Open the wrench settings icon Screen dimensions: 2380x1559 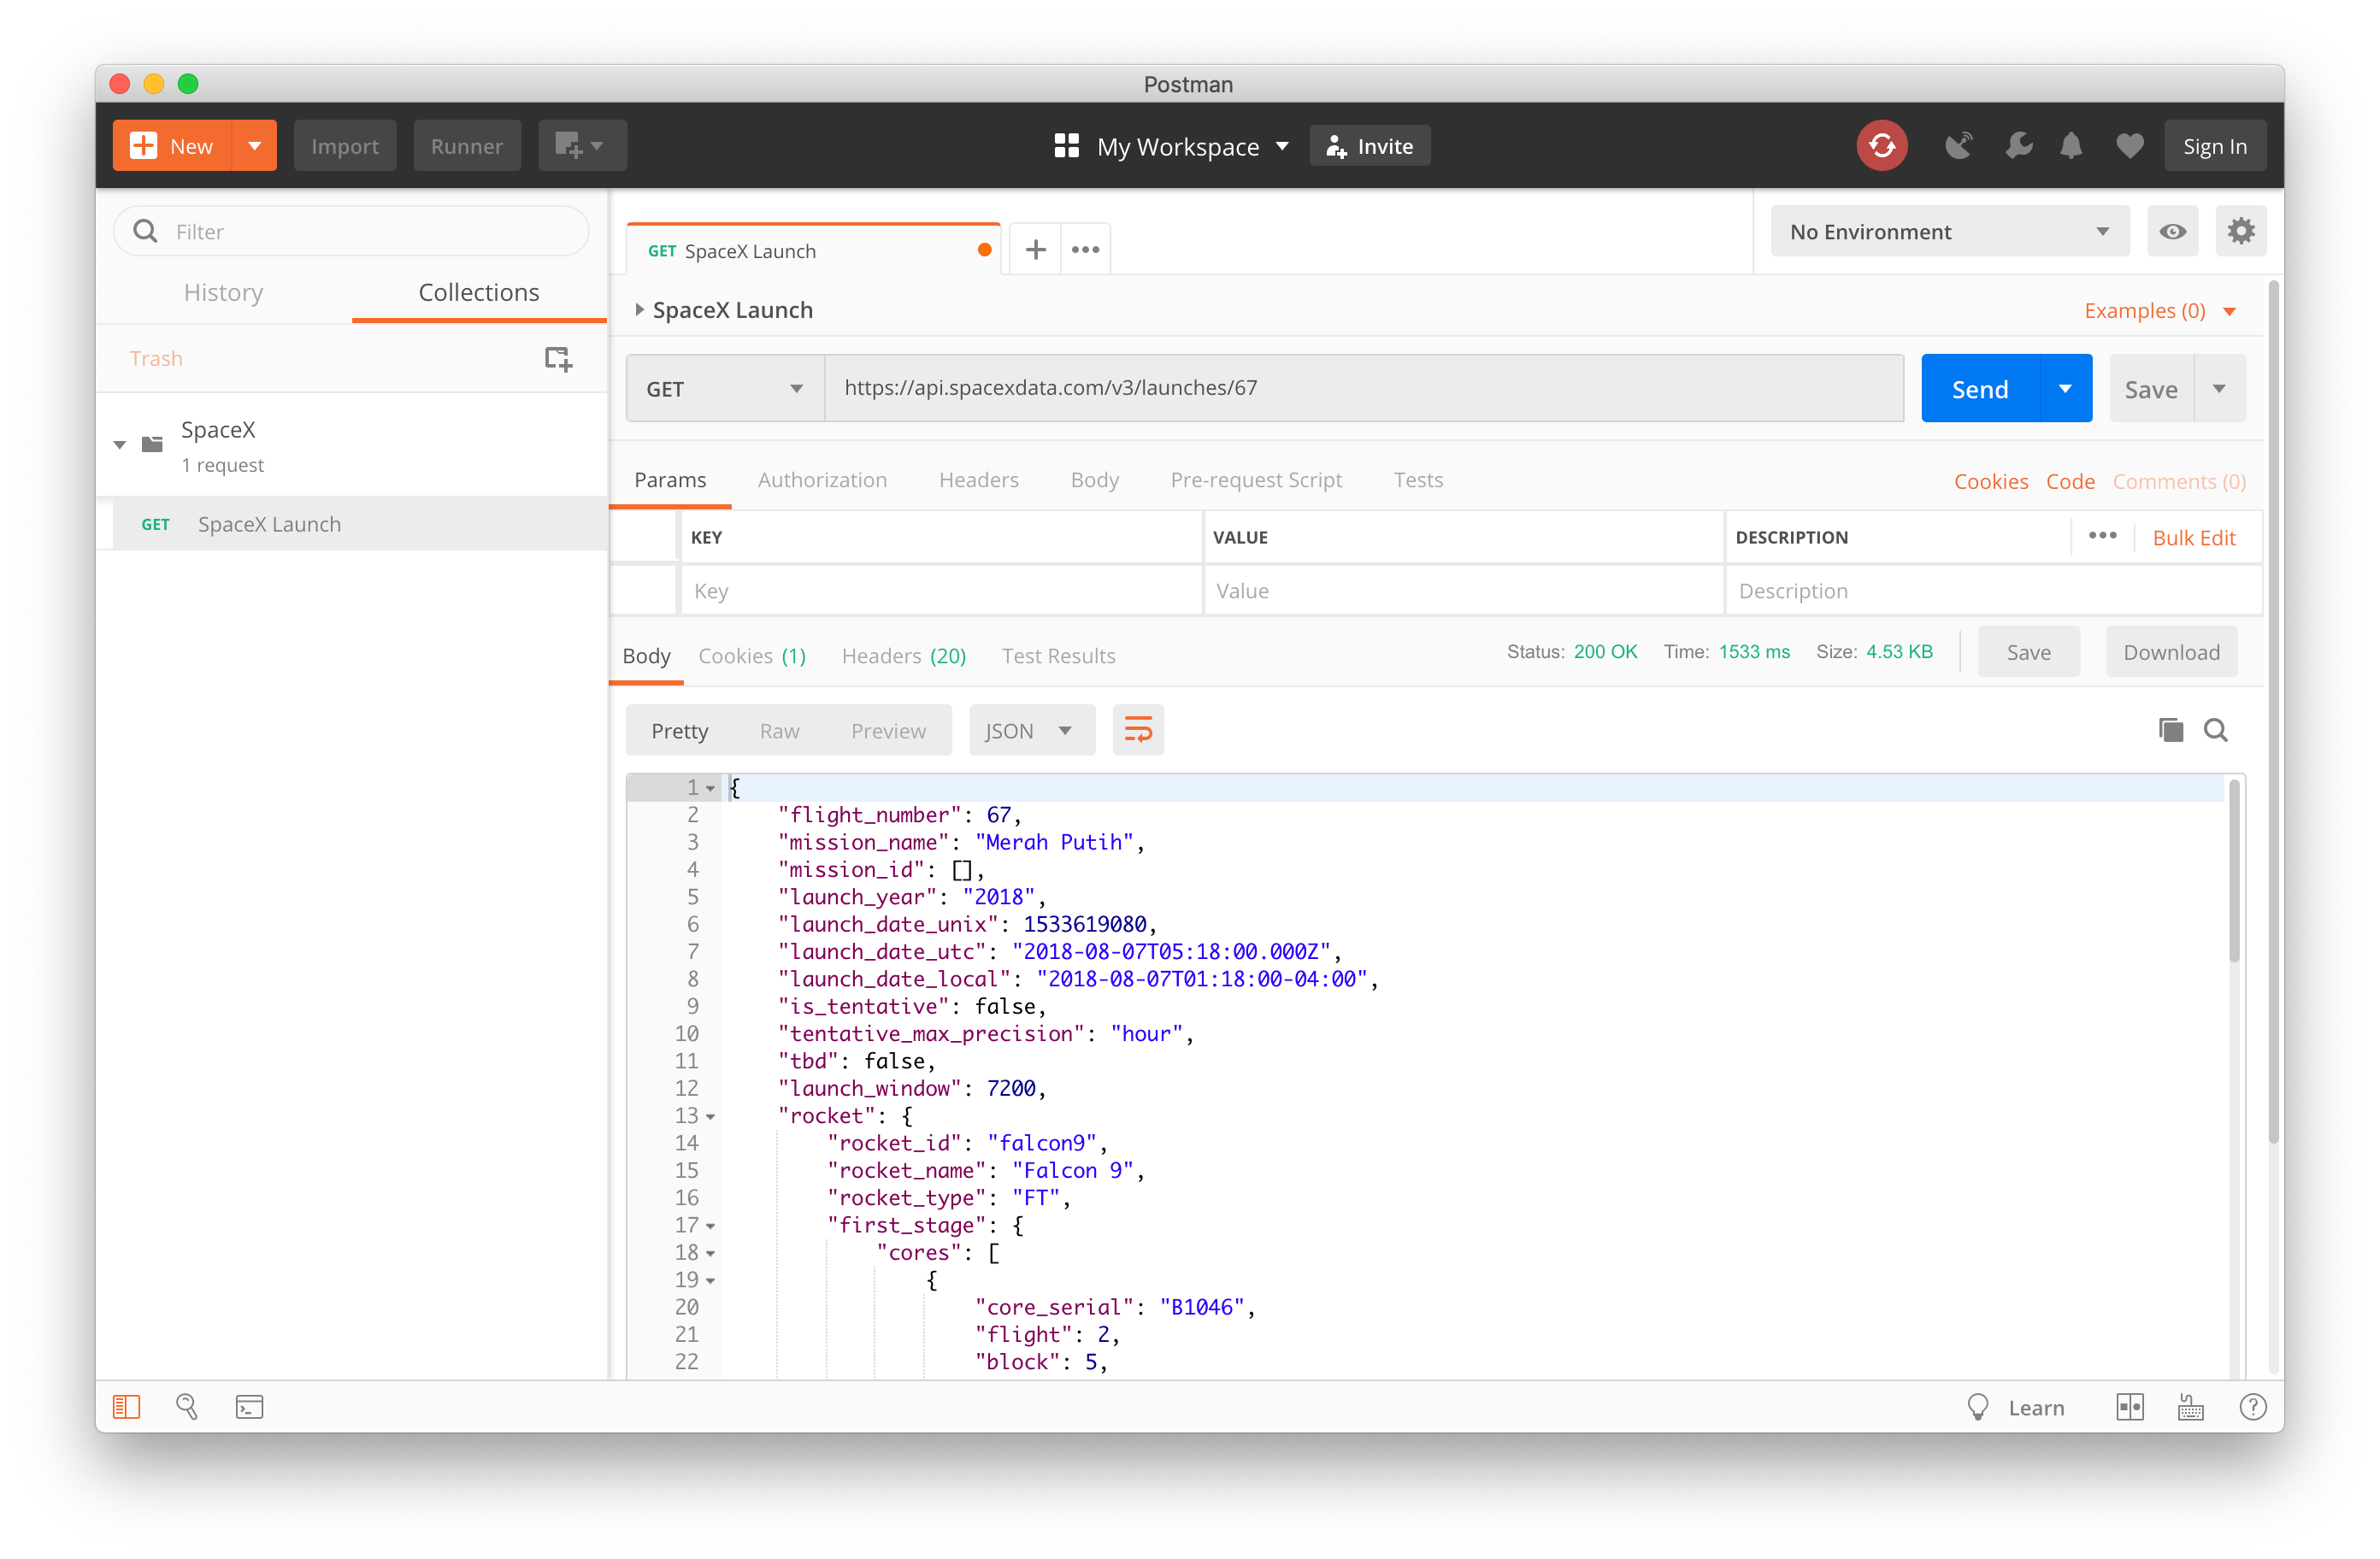[2018, 146]
